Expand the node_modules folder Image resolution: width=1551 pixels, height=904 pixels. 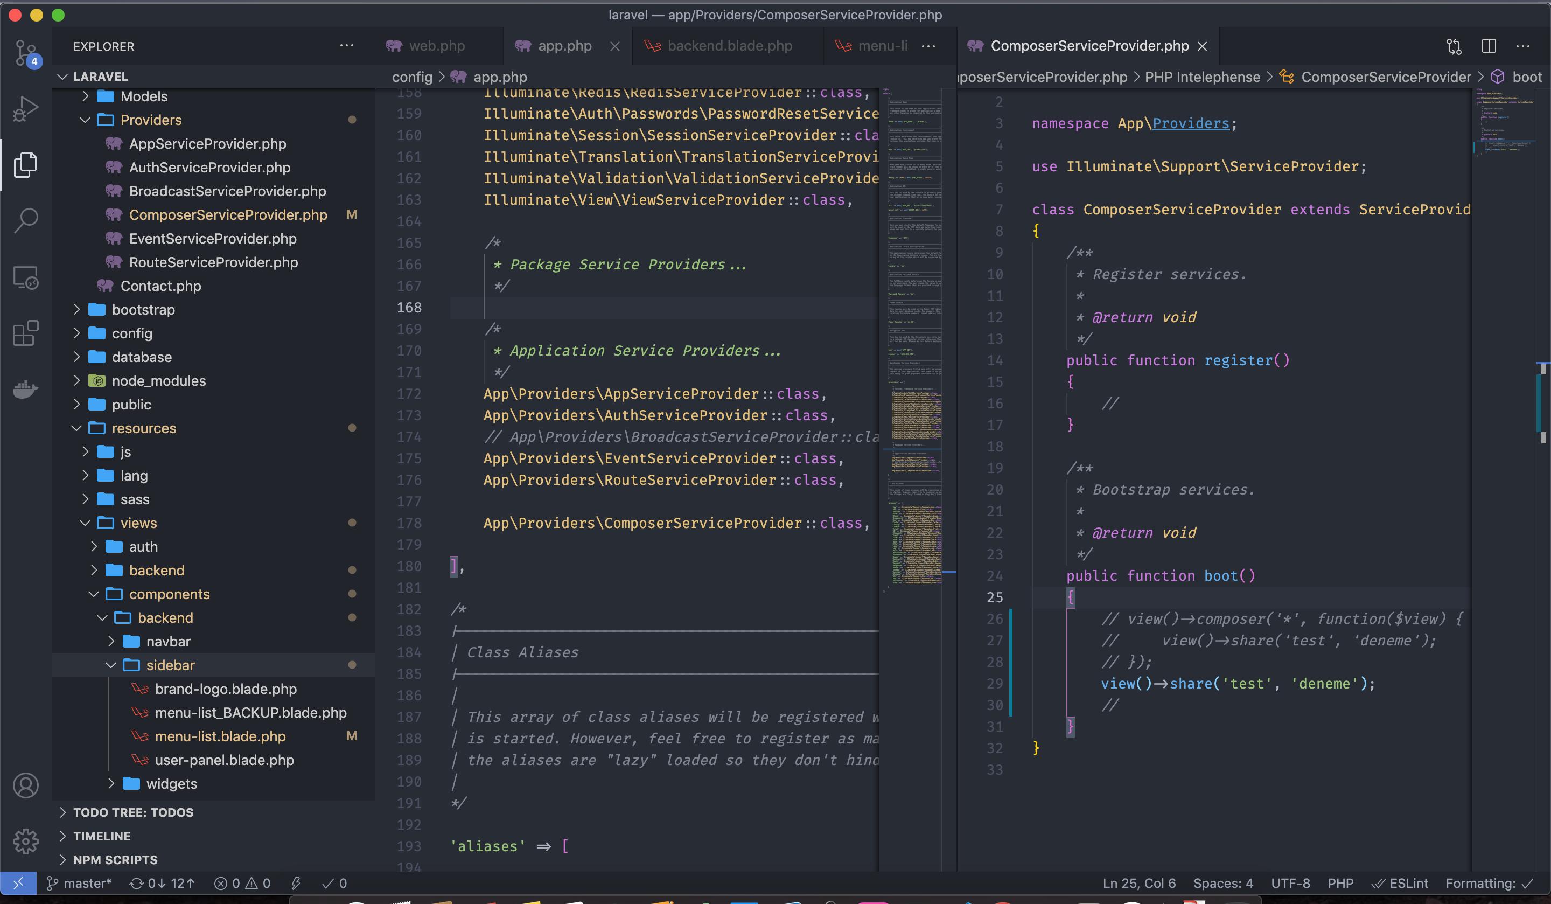[158, 380]
